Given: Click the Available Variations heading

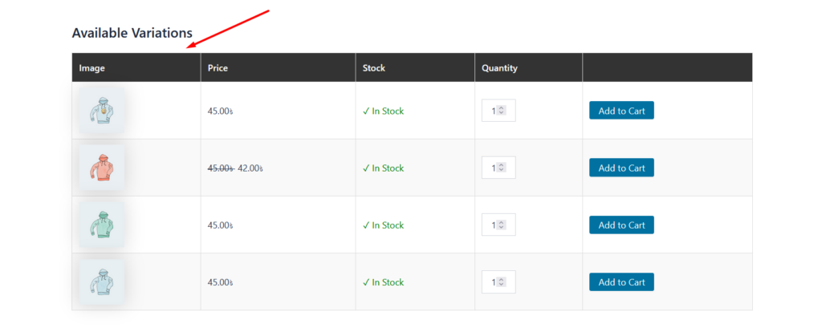Looking at the screenshot, I should pos(132,33).
